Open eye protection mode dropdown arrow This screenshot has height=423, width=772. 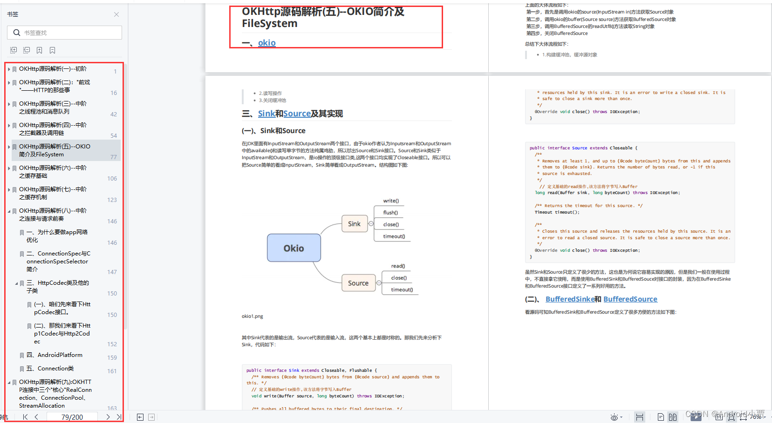(622, 417)
